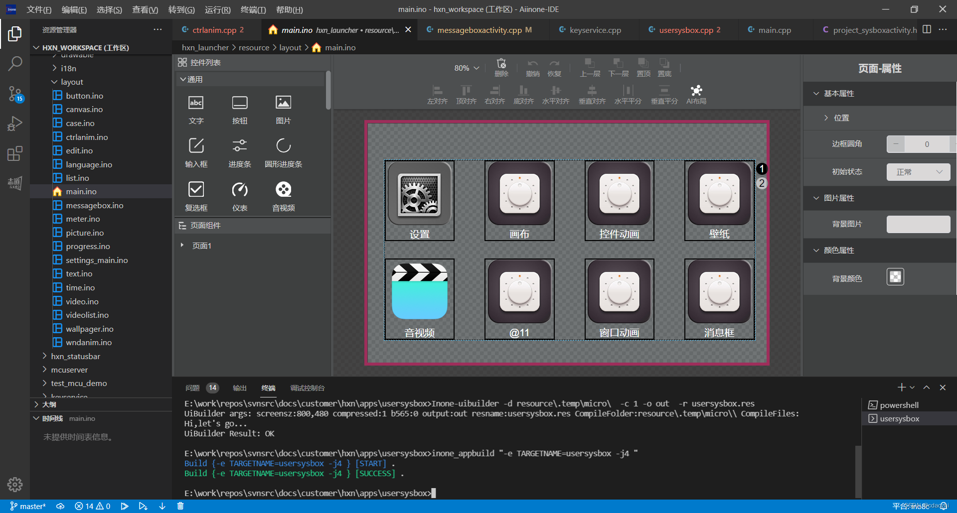This screenshot has width=957, height=513.
Task: Open the 初始状态 dropdown showing 正常
Action: click(918, 172)
